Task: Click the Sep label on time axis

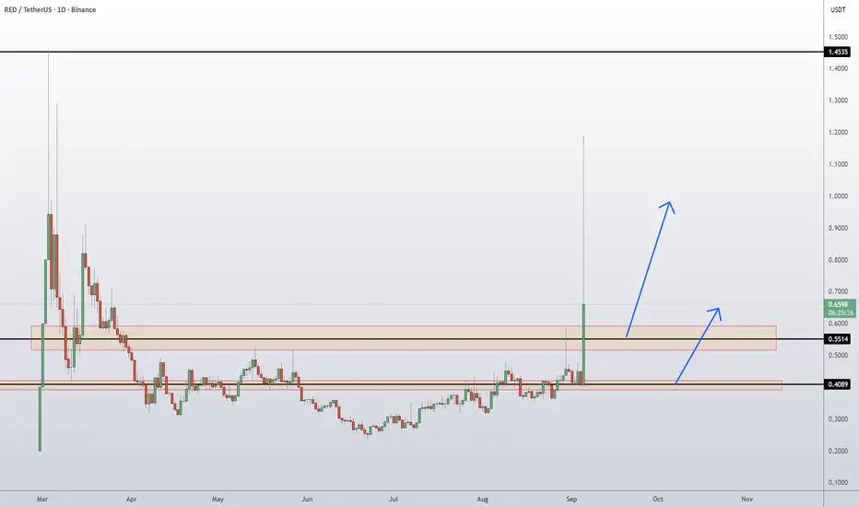Action: [571, 500]
